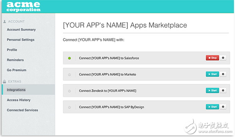Click 'Connect Zendesk to [YOUR APP's NAME]' text
Image resolution: width=235 pixels, height=137 pixels.
pos(107,91)
